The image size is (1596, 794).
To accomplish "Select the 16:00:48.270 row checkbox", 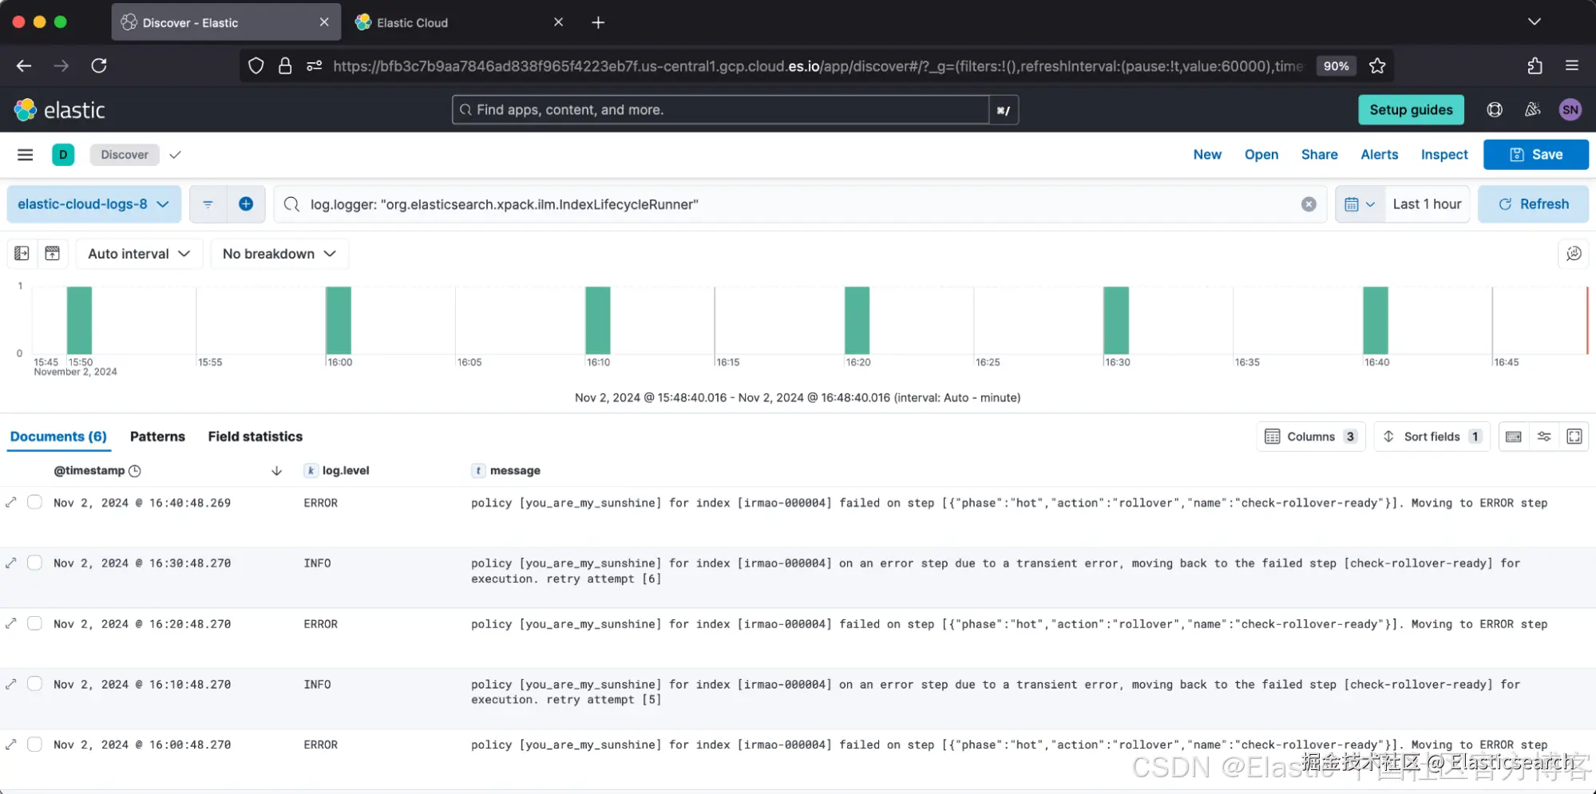I will coord(34,745).
